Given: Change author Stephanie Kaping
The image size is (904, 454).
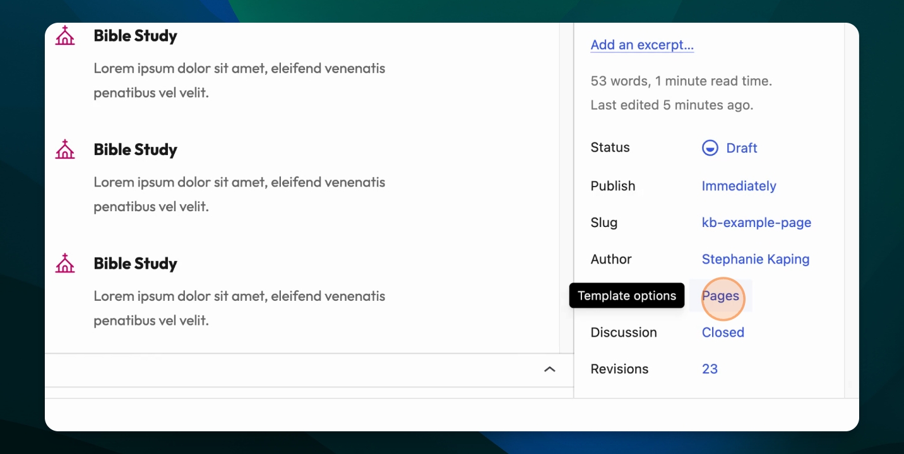Looking at the screenshot, I should click(x=756, y=259).
